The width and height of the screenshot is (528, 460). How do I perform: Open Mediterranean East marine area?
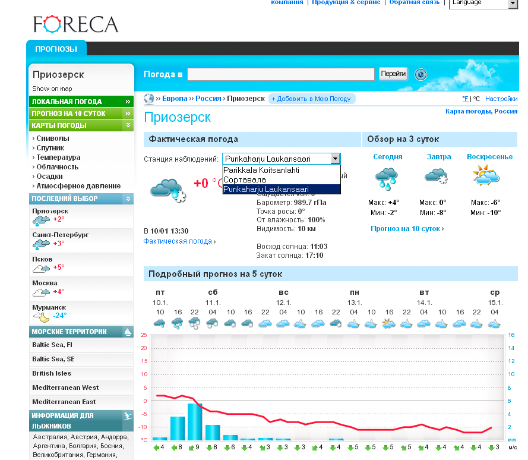tap(81, 402)
